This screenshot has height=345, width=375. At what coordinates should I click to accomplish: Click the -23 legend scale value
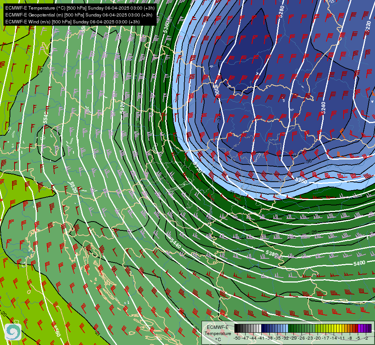[x=309, y=338]
